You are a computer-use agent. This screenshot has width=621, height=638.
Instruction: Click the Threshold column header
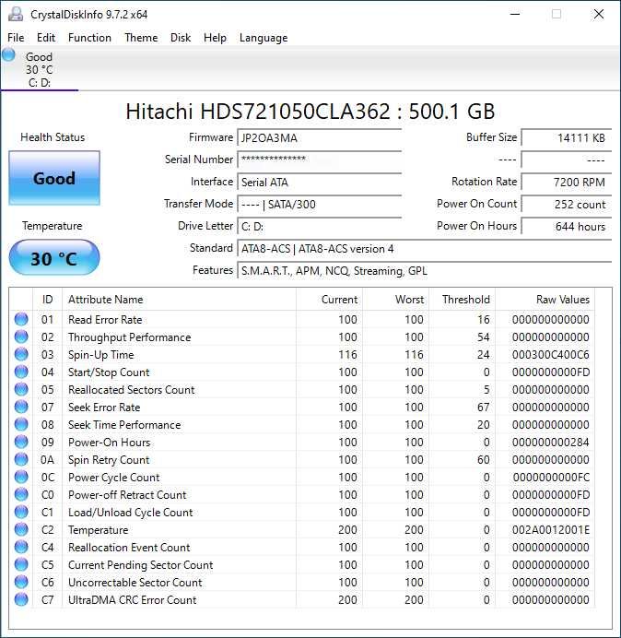tap(462, 300)
